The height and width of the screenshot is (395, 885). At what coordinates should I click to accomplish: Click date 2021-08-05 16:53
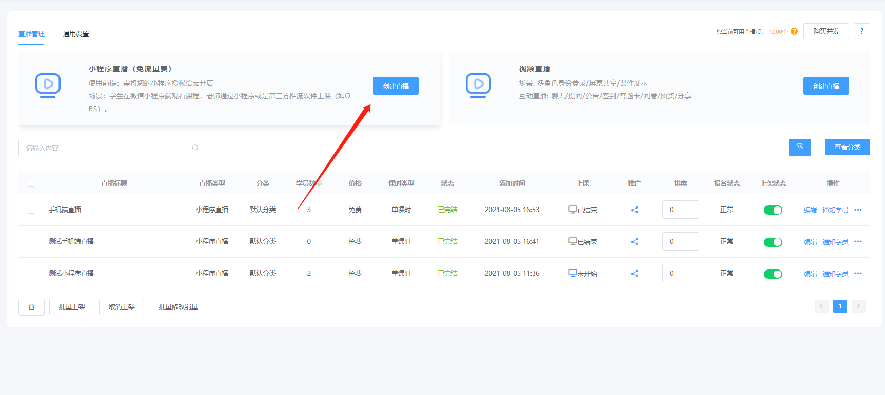(x=512, y=210)
